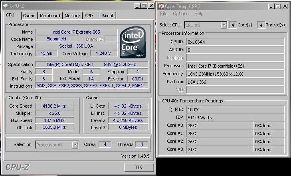
Task: Click the Processor field 'Intel Core i7 (Bloomfield) (ES)'
Action: [x=236, y=66]
